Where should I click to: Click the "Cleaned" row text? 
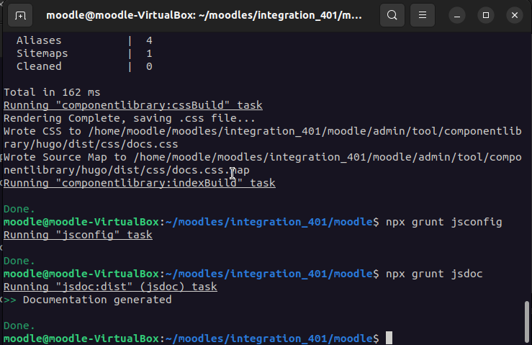point(39,66)
